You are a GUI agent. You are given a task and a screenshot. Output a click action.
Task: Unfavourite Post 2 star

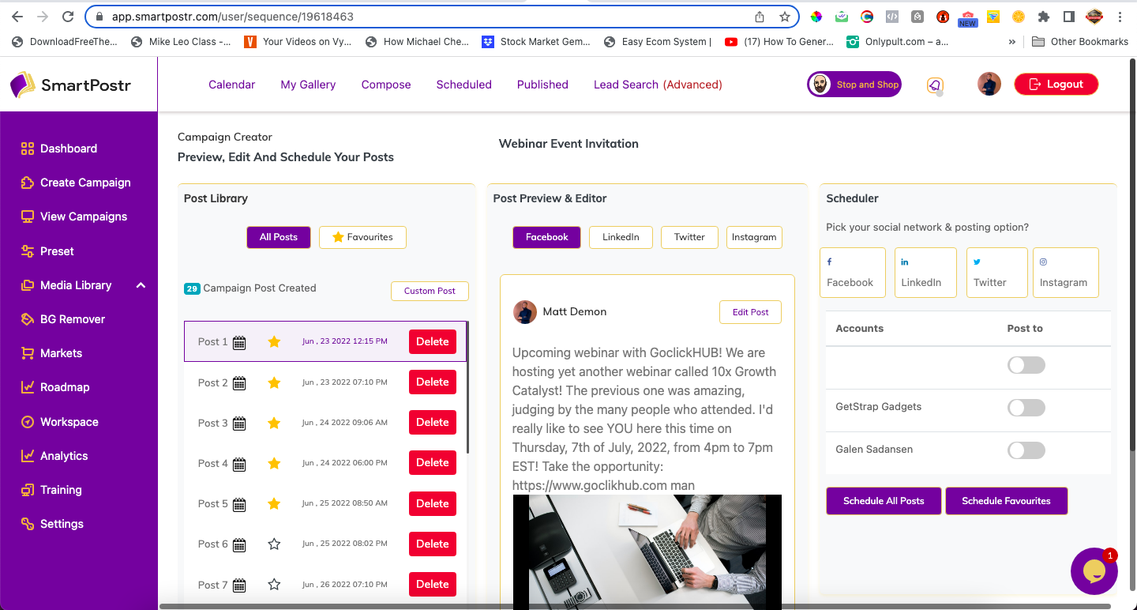click(274, 382)
